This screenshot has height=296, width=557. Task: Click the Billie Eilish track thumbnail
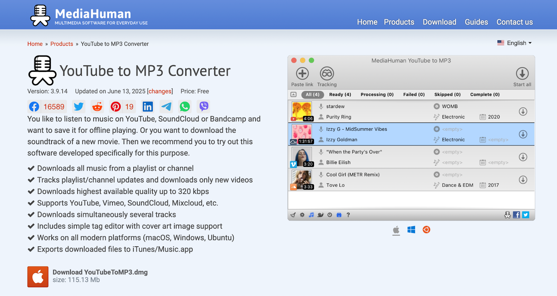pos(302,157)
